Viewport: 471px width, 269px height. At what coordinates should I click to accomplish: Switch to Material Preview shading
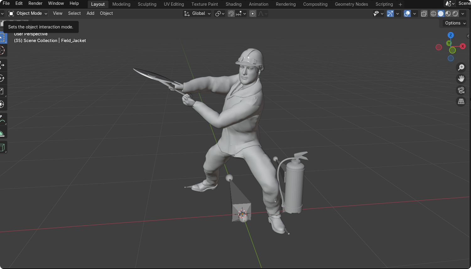tap(448, 13)
